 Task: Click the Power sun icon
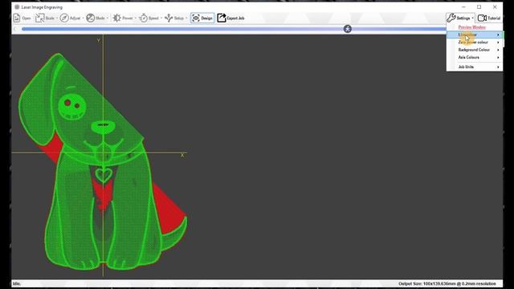pyautogui.click(x=116, y=18)
